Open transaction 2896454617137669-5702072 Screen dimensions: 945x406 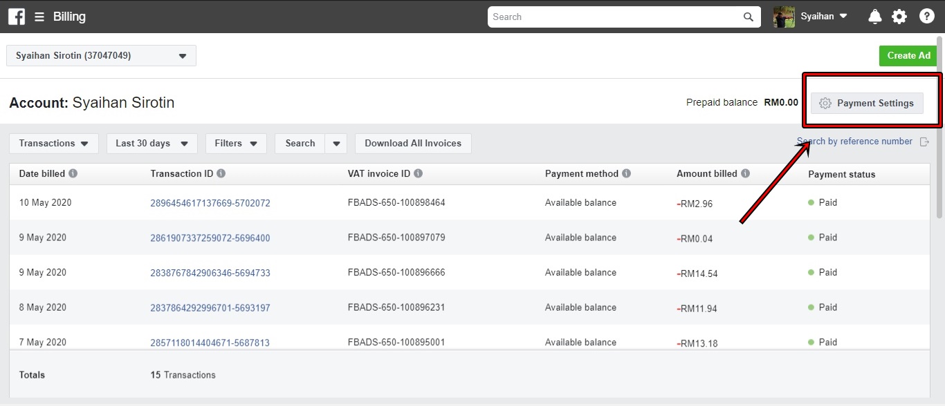point(210,203)
